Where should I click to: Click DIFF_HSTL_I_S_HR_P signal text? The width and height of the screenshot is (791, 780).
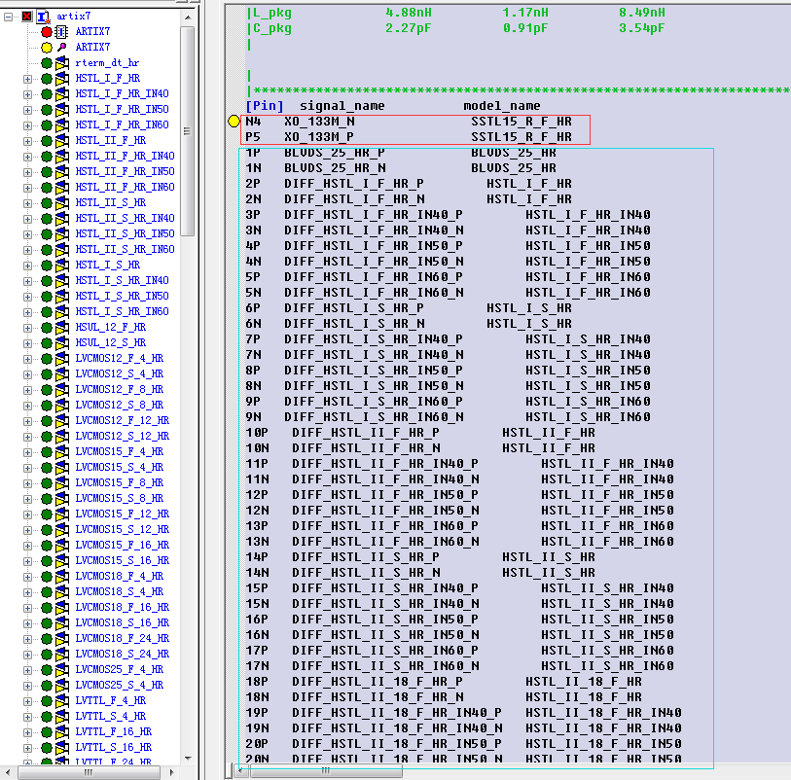354,308
